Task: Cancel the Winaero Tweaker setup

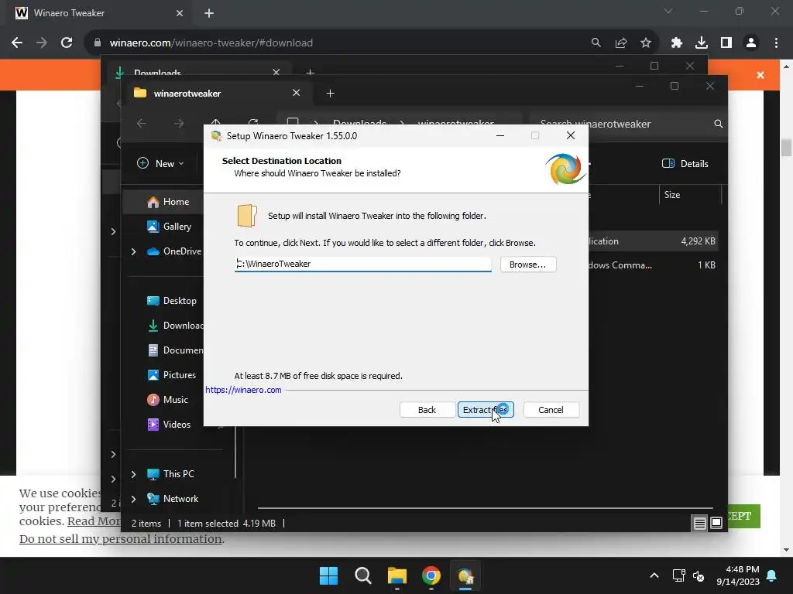Action: tap(551, 410)
